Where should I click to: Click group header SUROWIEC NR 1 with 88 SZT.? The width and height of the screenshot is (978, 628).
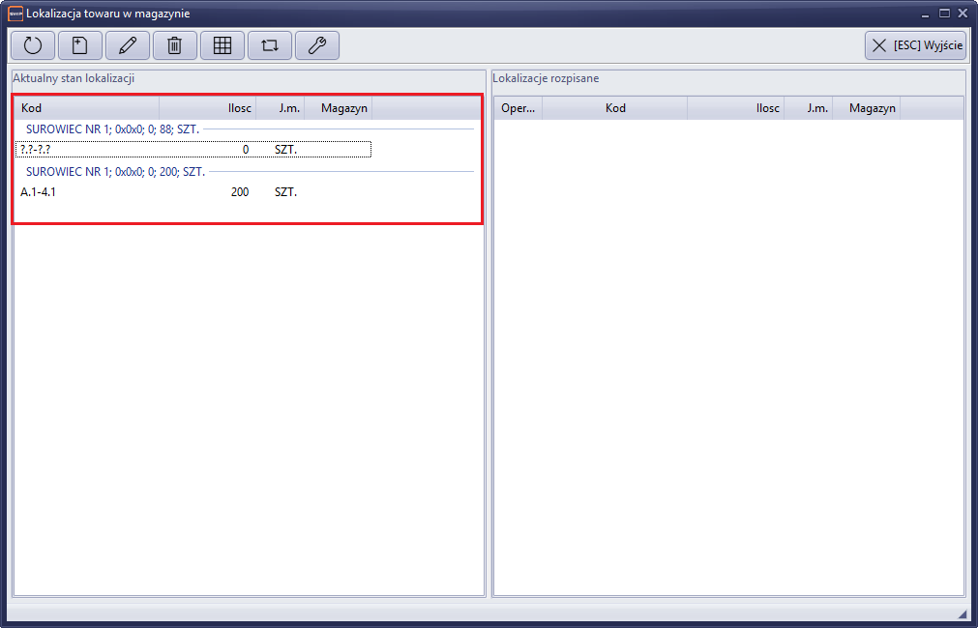(x=112, y=128)
